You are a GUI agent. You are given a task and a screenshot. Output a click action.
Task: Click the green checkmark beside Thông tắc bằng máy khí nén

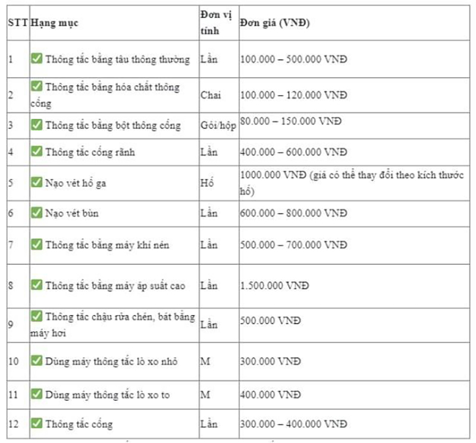pos(37,244)
